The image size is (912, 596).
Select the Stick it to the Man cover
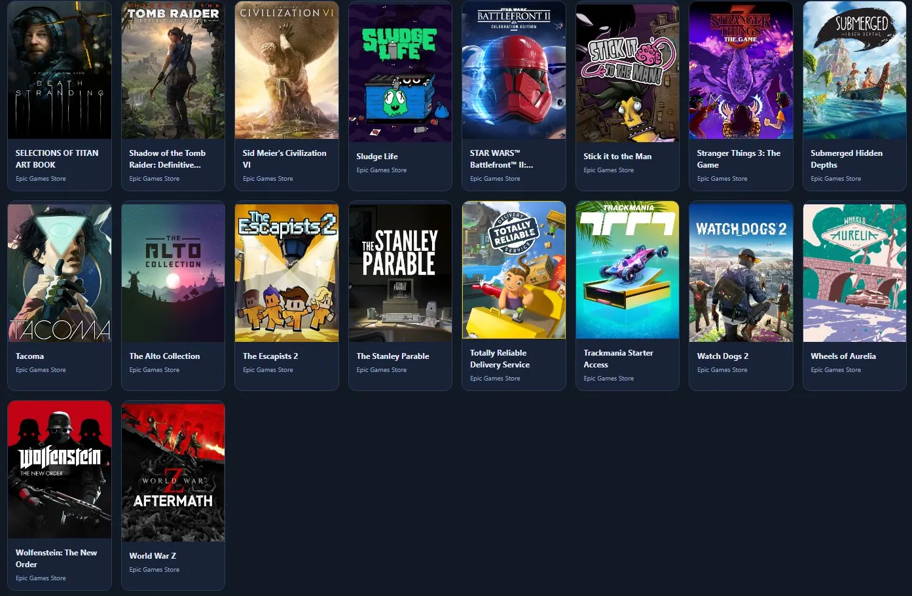(628, 72)
